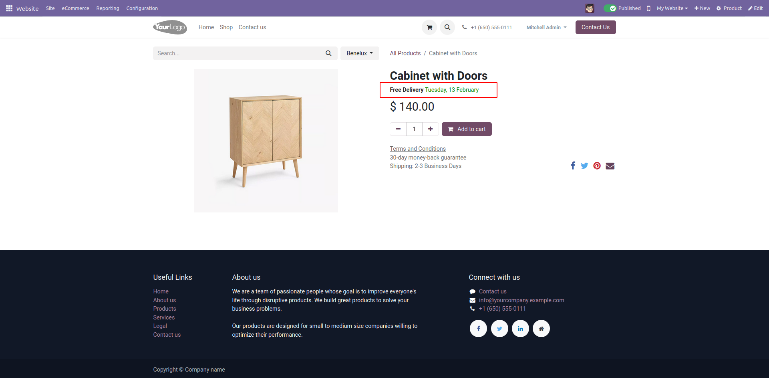Open the Mitchell Admin user dropdown
769x378 pixels.
pos(546,27)
